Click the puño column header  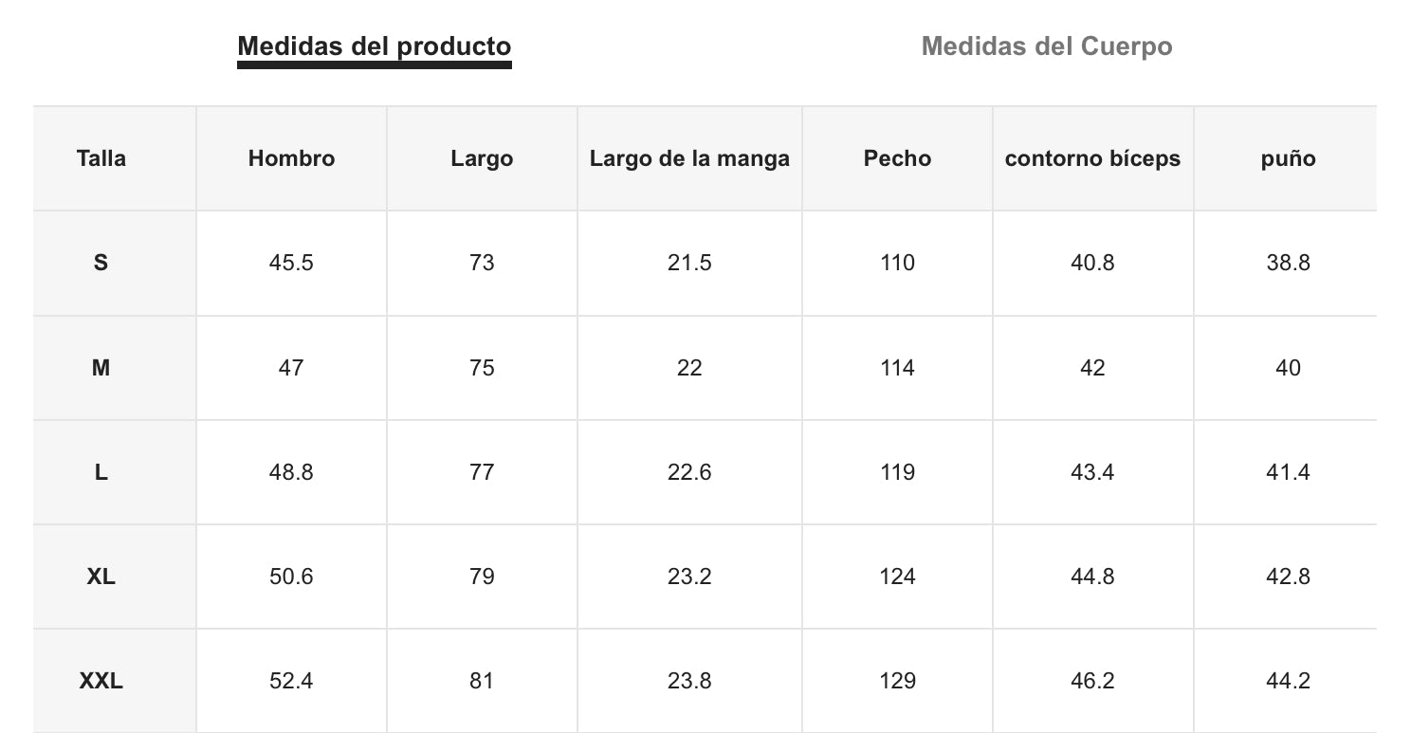[1288, 158]
